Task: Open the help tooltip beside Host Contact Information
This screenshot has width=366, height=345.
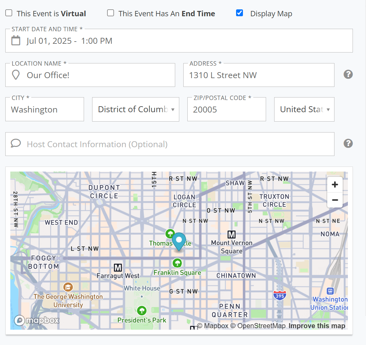Action: 348,143
